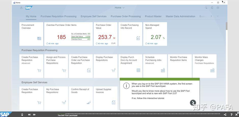Open Create Purchase Requisition Advanced tile
The image size is (239, 117).
pyautogui.click(x=31, y=66)
